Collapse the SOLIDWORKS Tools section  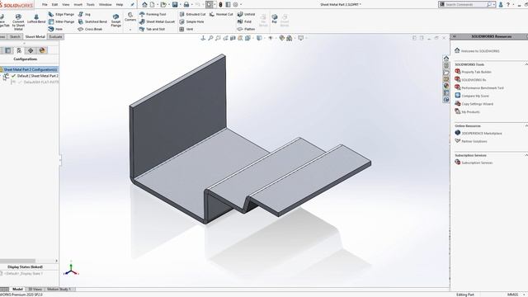click(526, 64)
